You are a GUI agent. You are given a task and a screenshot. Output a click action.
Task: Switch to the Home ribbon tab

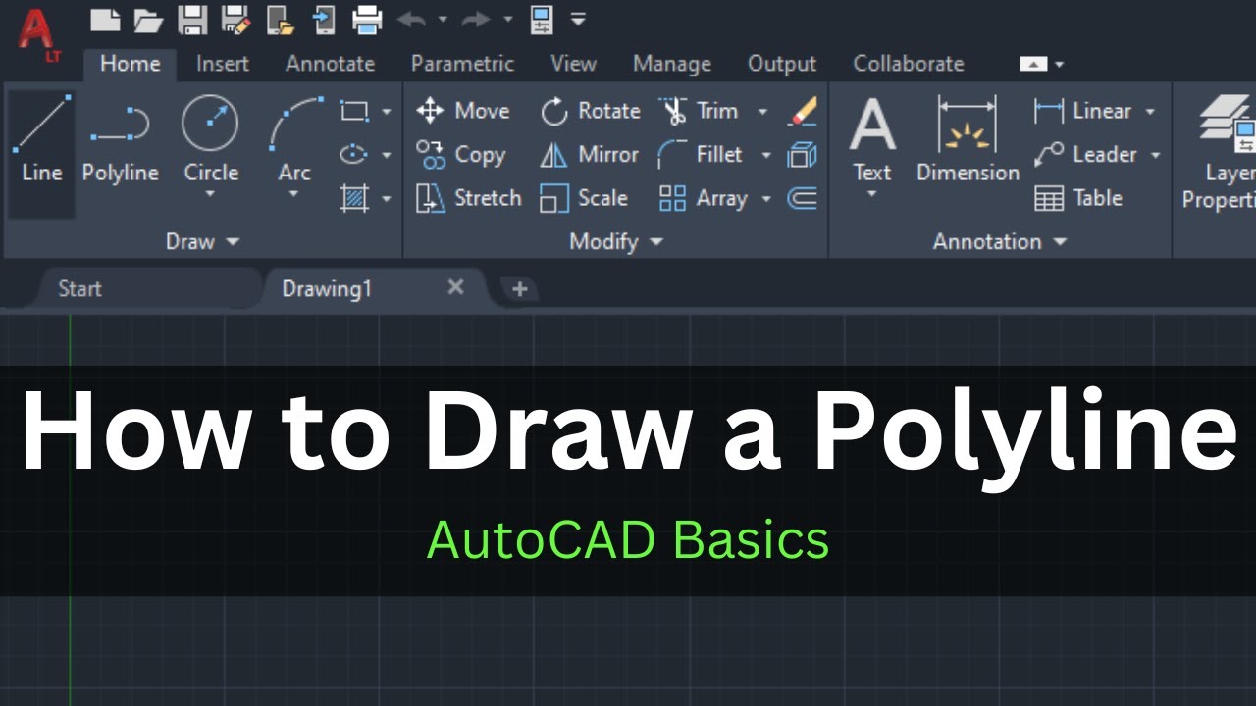pos(131,64)
